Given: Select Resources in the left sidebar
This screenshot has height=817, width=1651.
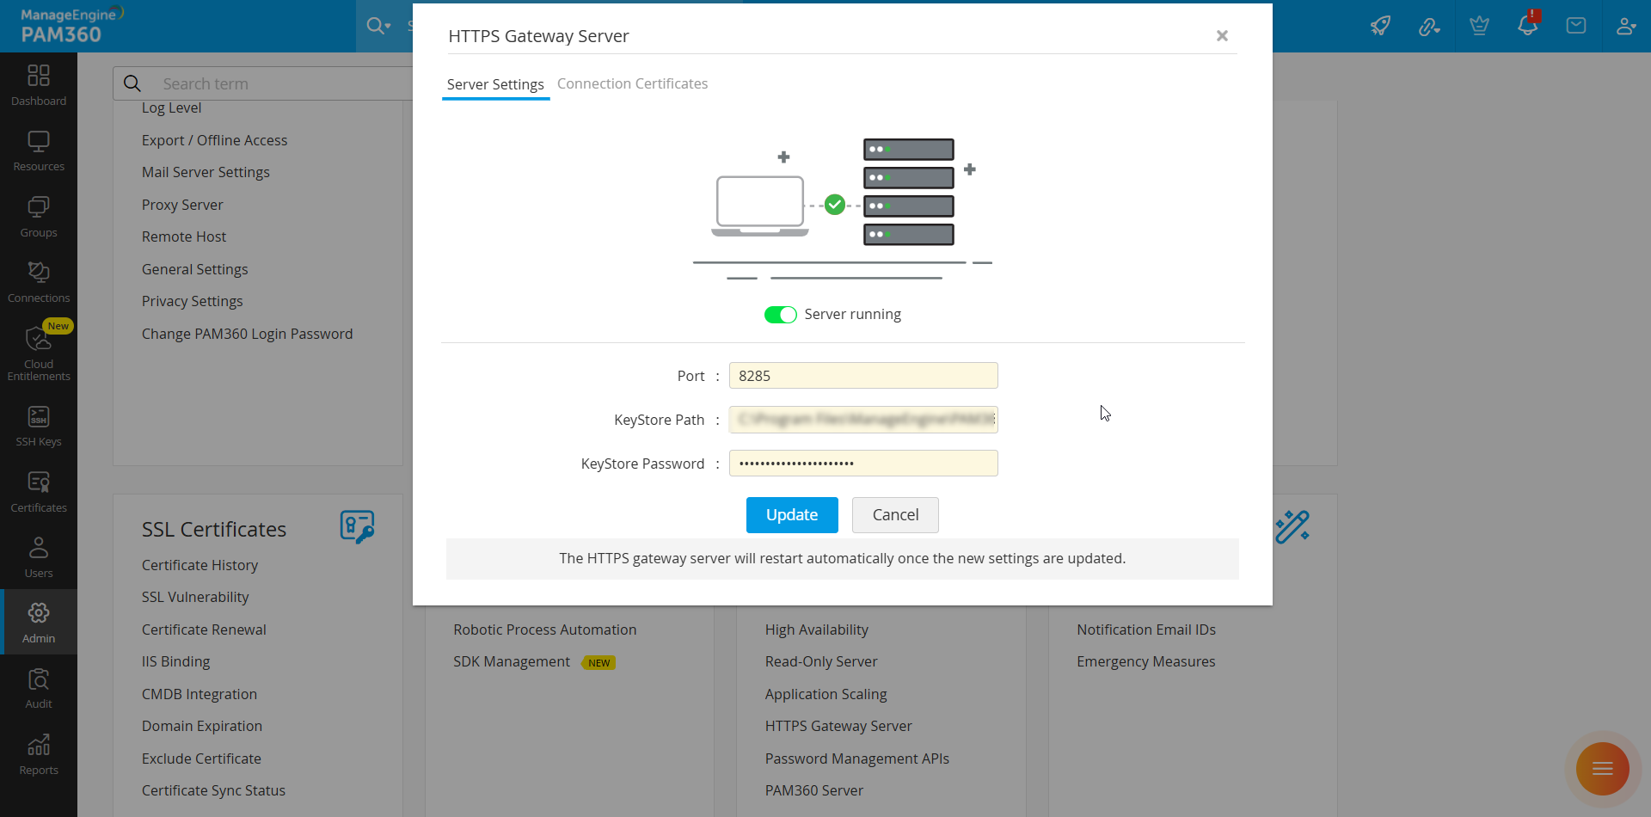Looking at the screenshot, I should 38,150.
